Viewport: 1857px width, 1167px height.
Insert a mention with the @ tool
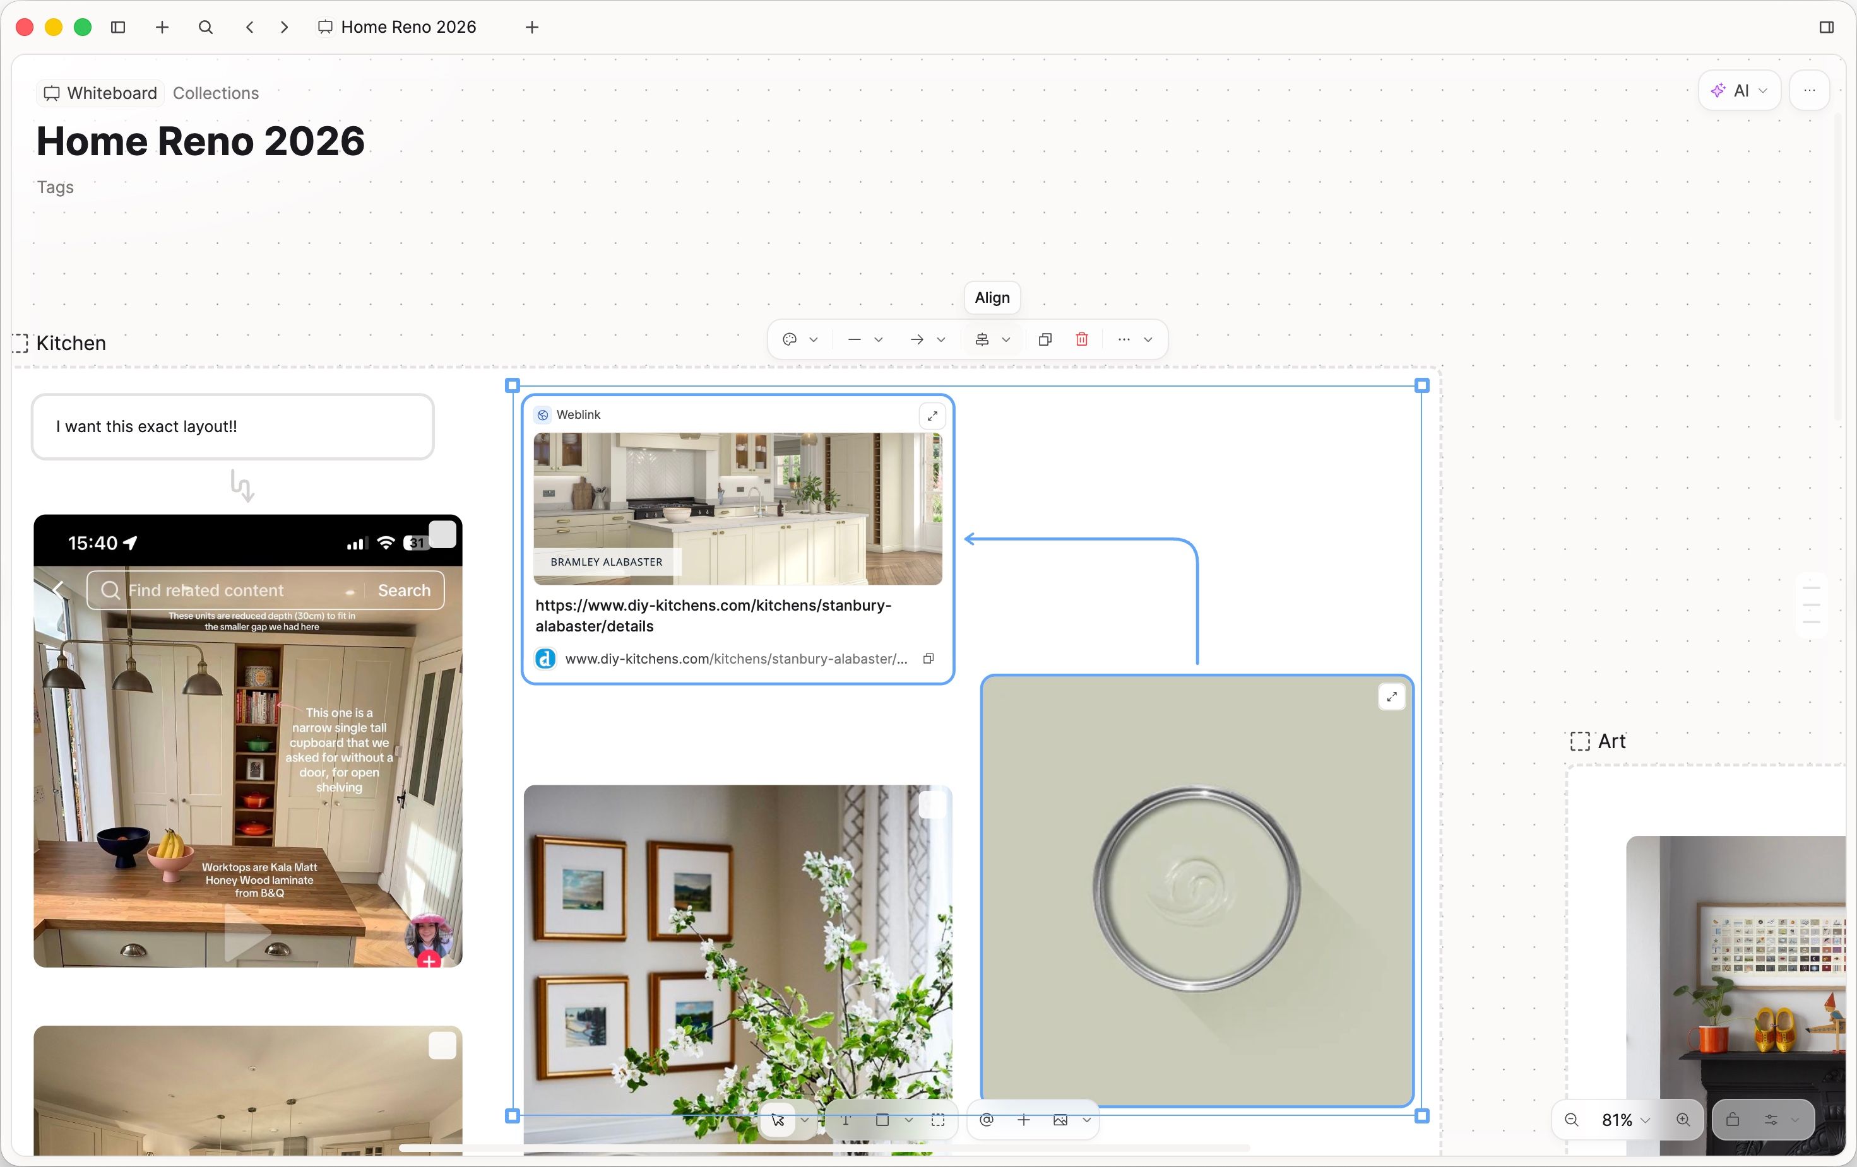tap(987, 1120)
